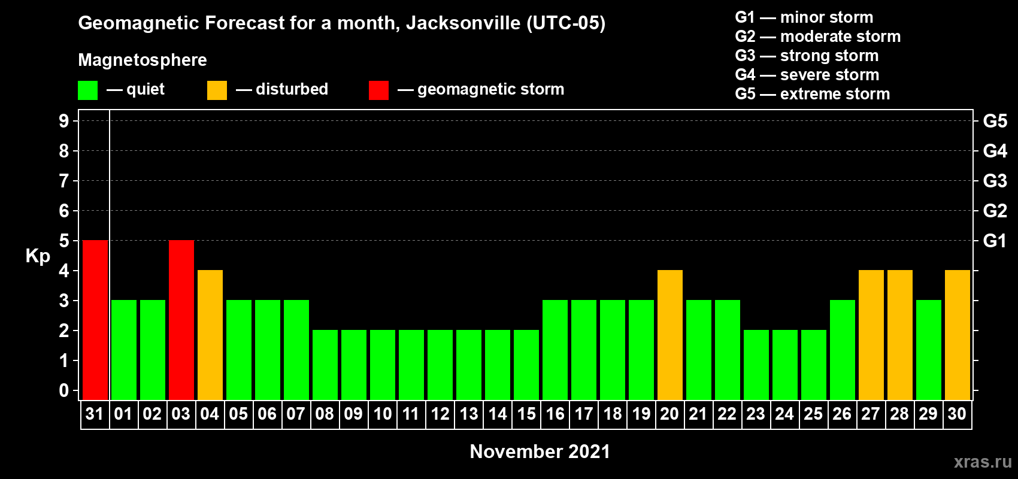Click Kp value 9 on the axis
Image resolution: width=1018 pixels, height=479 pixels.
click(64, 121)
